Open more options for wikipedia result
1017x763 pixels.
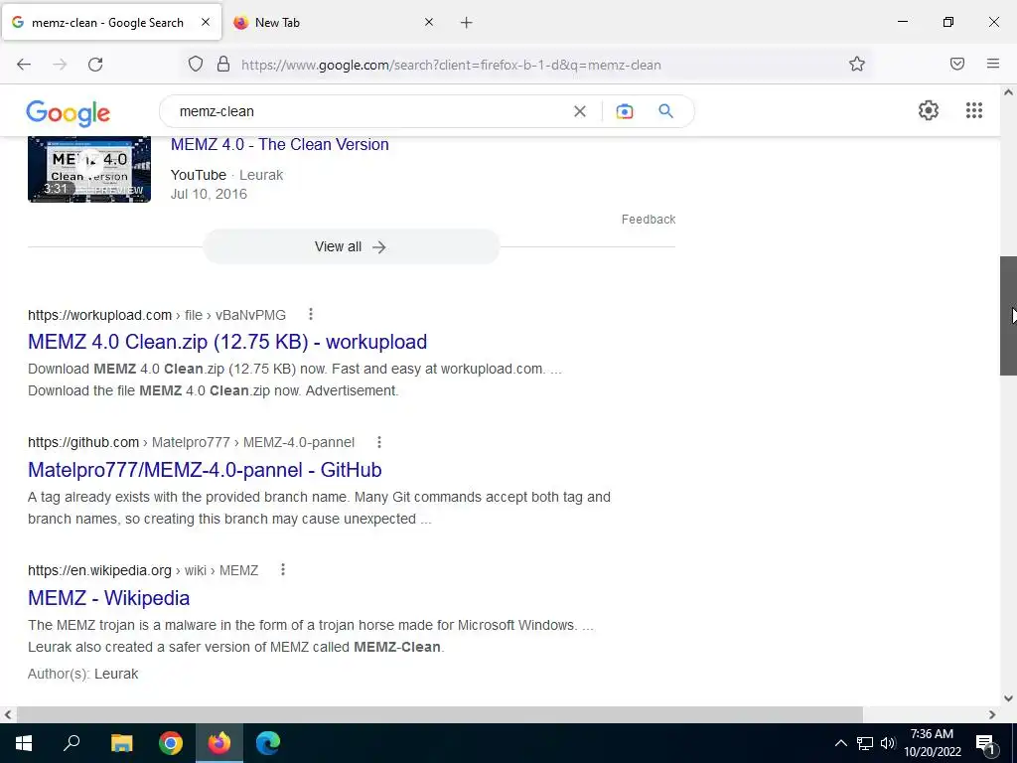(283, 569)
